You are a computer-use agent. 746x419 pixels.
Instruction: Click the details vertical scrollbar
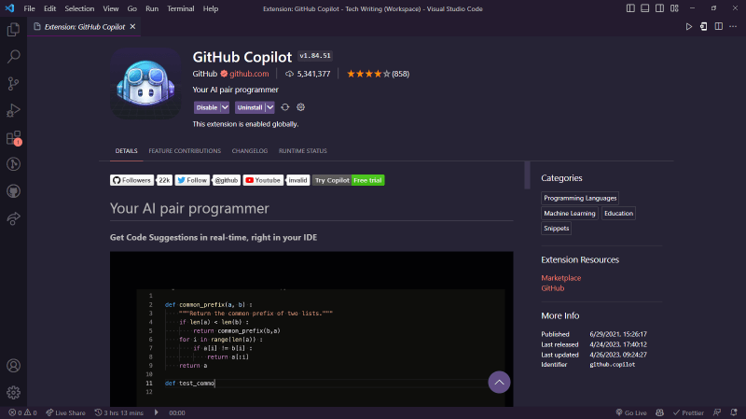527,175
